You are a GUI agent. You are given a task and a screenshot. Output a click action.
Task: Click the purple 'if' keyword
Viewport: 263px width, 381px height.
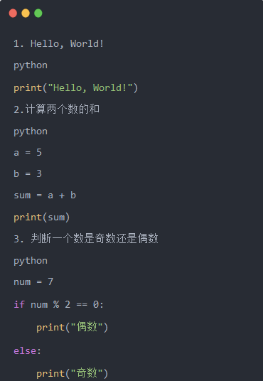19,304
